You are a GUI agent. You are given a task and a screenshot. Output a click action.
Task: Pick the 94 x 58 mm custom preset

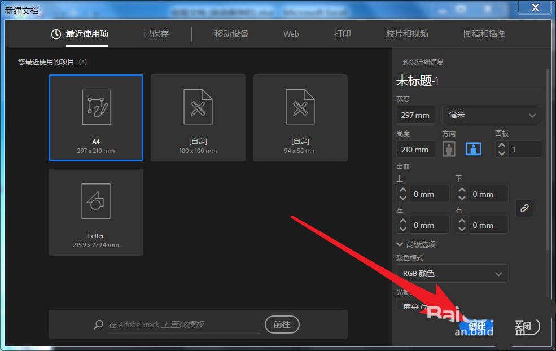[x=300, y=117]
